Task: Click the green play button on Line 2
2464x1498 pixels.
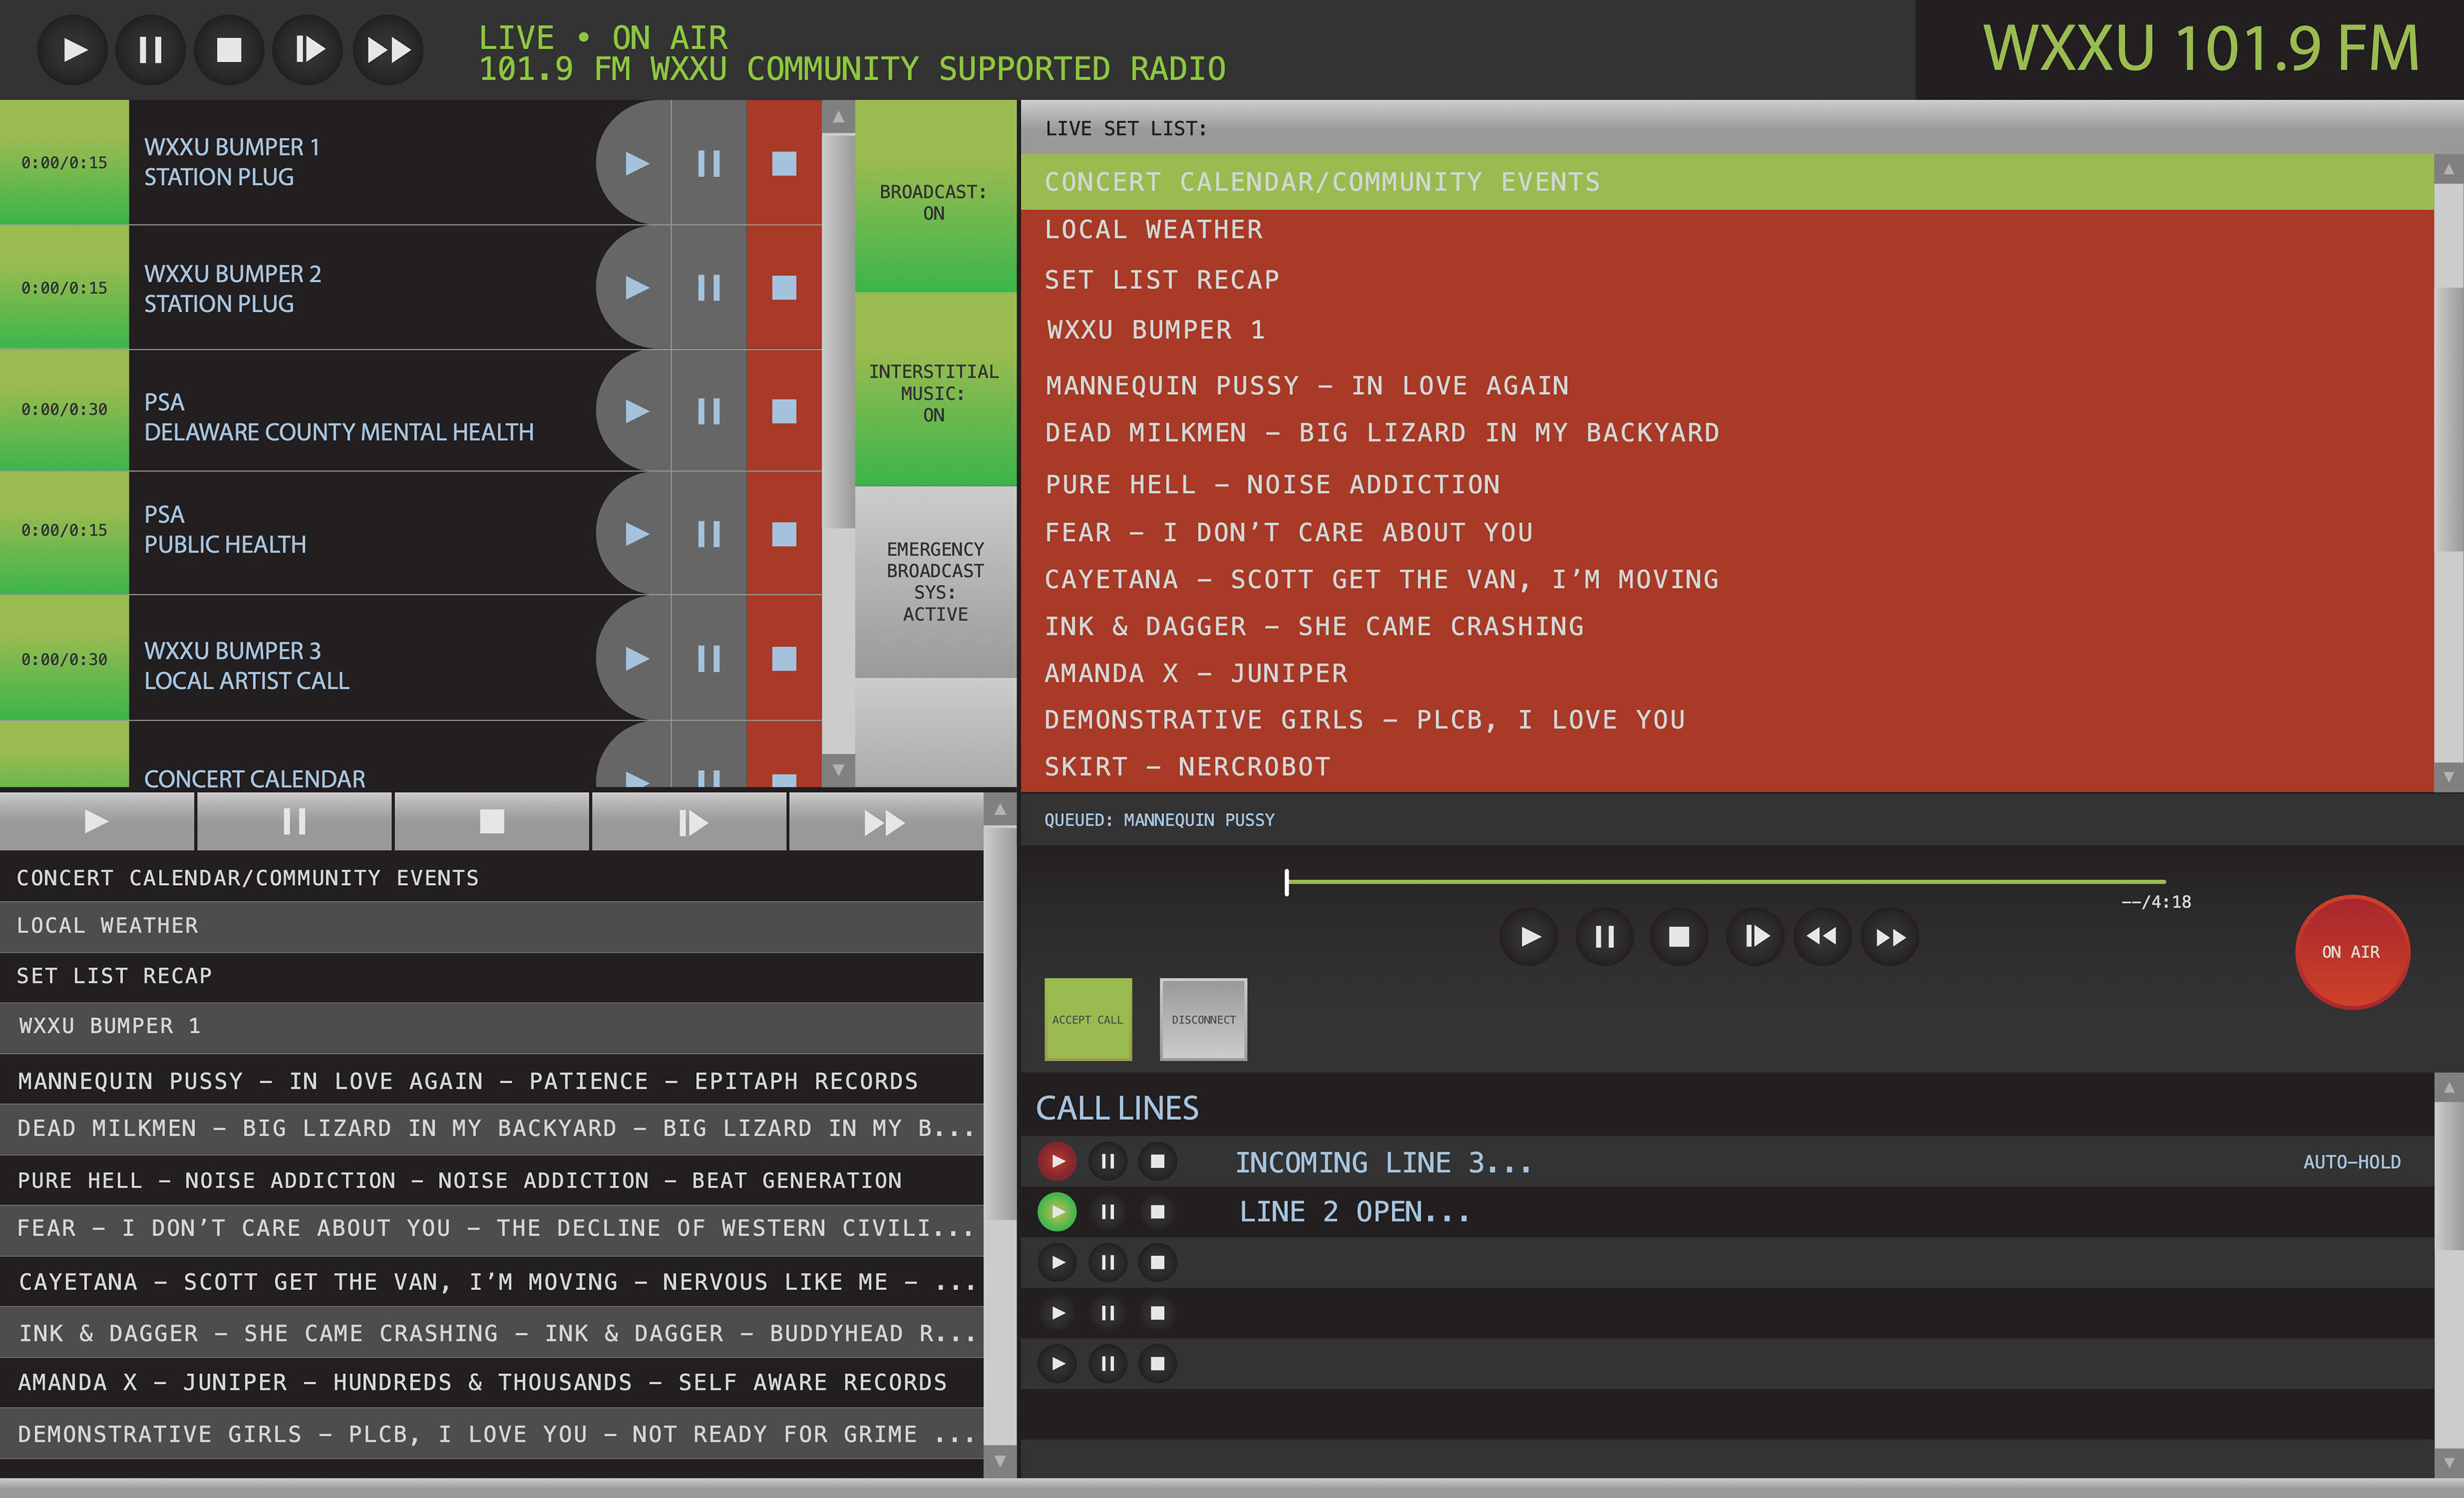Action: (1057, 1212)
